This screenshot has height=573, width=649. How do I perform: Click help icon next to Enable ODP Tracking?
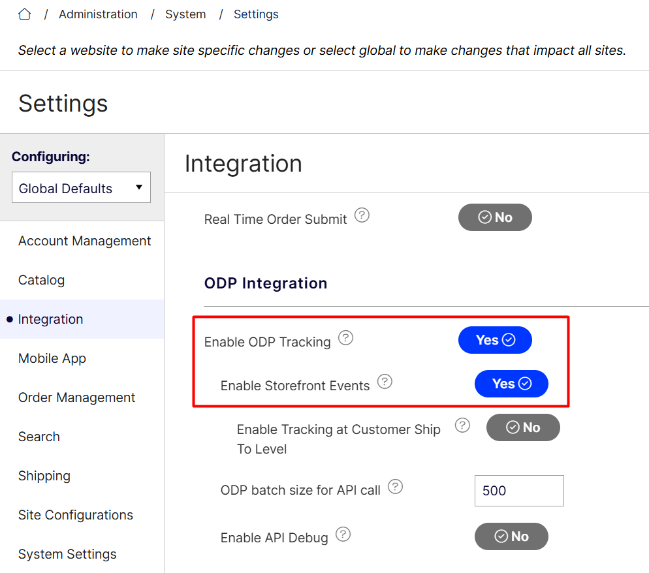point(345,338)
